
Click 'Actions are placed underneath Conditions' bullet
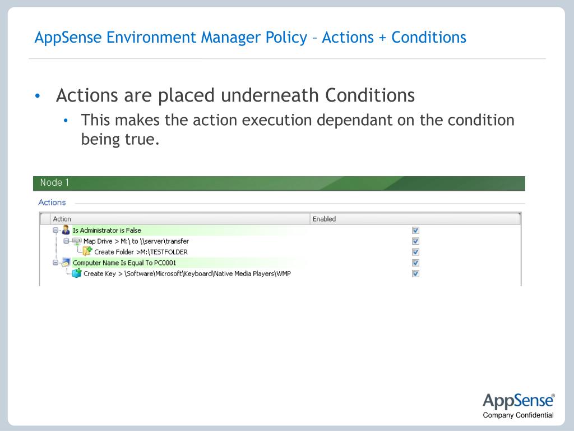(235, 95)
